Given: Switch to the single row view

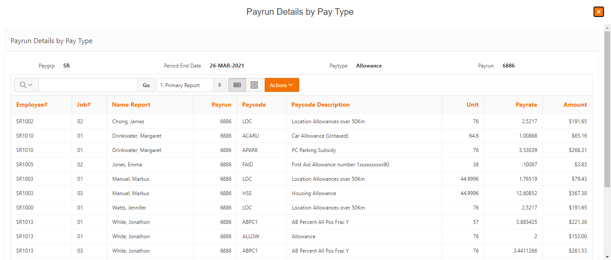Looking at the screenshot, I should coord(254,85).
